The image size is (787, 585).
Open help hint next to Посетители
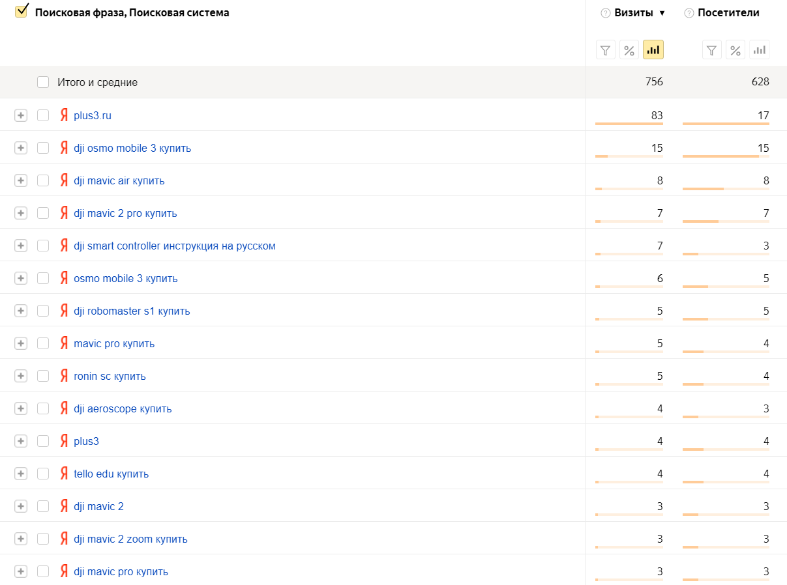tap(689, 13)
